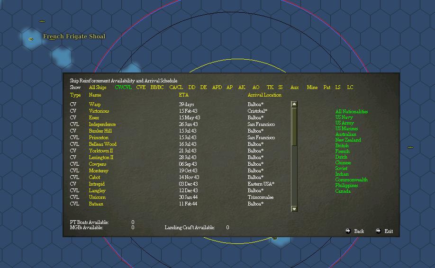The image size is (435, 268).
Task: Open ship Cabot in the list
Action: [x=95, y=178]
